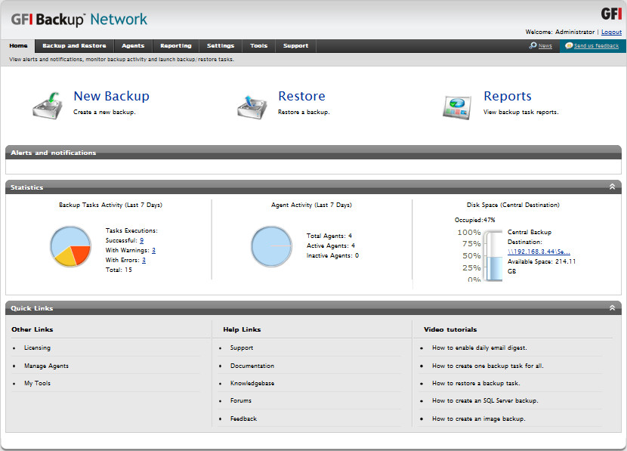This screenshot has height=451, width=627.
Task: Click the Alerts and notifications header
Action: 313,153
